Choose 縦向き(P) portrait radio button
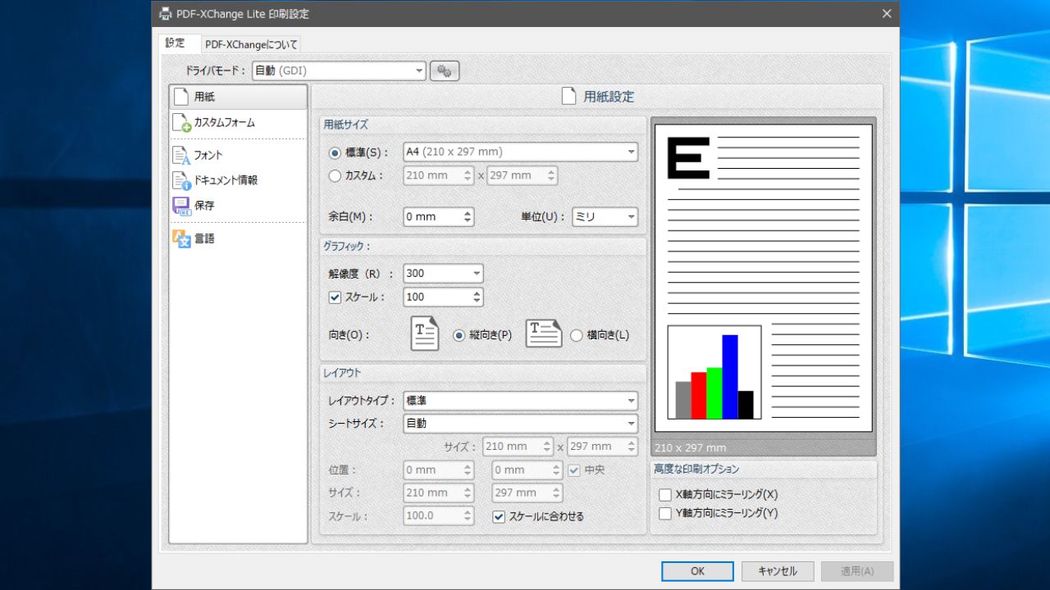The height and width of the screenshot is (590, 1050). pyautogui.click(x=459, y=335)
